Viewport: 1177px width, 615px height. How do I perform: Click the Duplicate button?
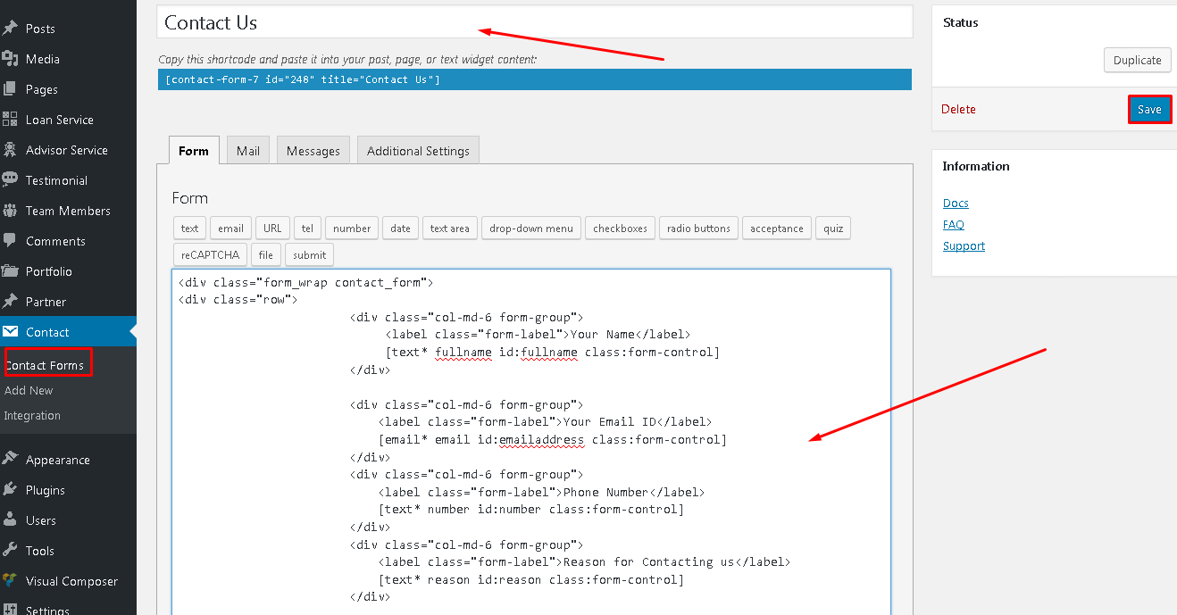(1137, 61)
